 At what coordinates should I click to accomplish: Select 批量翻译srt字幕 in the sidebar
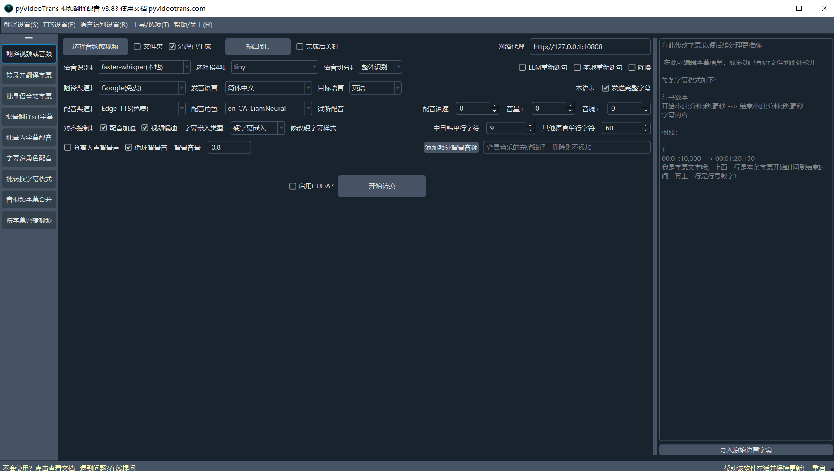tap(29, 117)
